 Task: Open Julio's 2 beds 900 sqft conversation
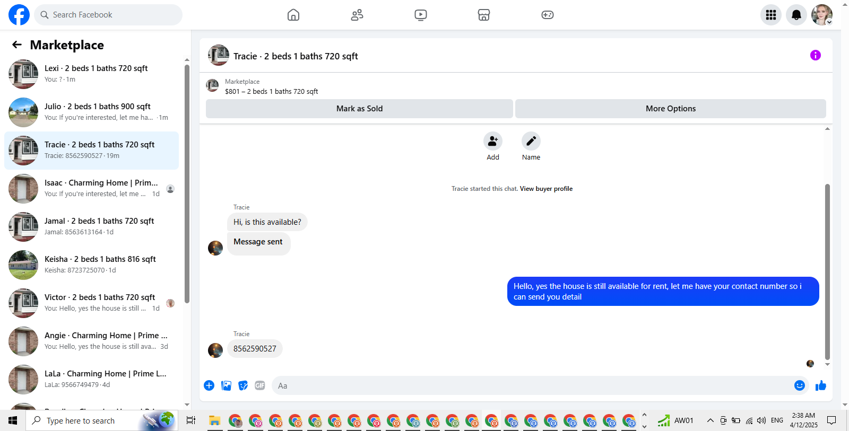click(92, 112)
